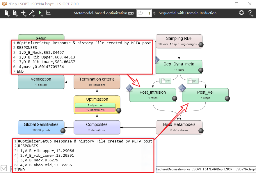Click the status LED on Post_Vel box

pyautogui.click(x=227, y=98)
